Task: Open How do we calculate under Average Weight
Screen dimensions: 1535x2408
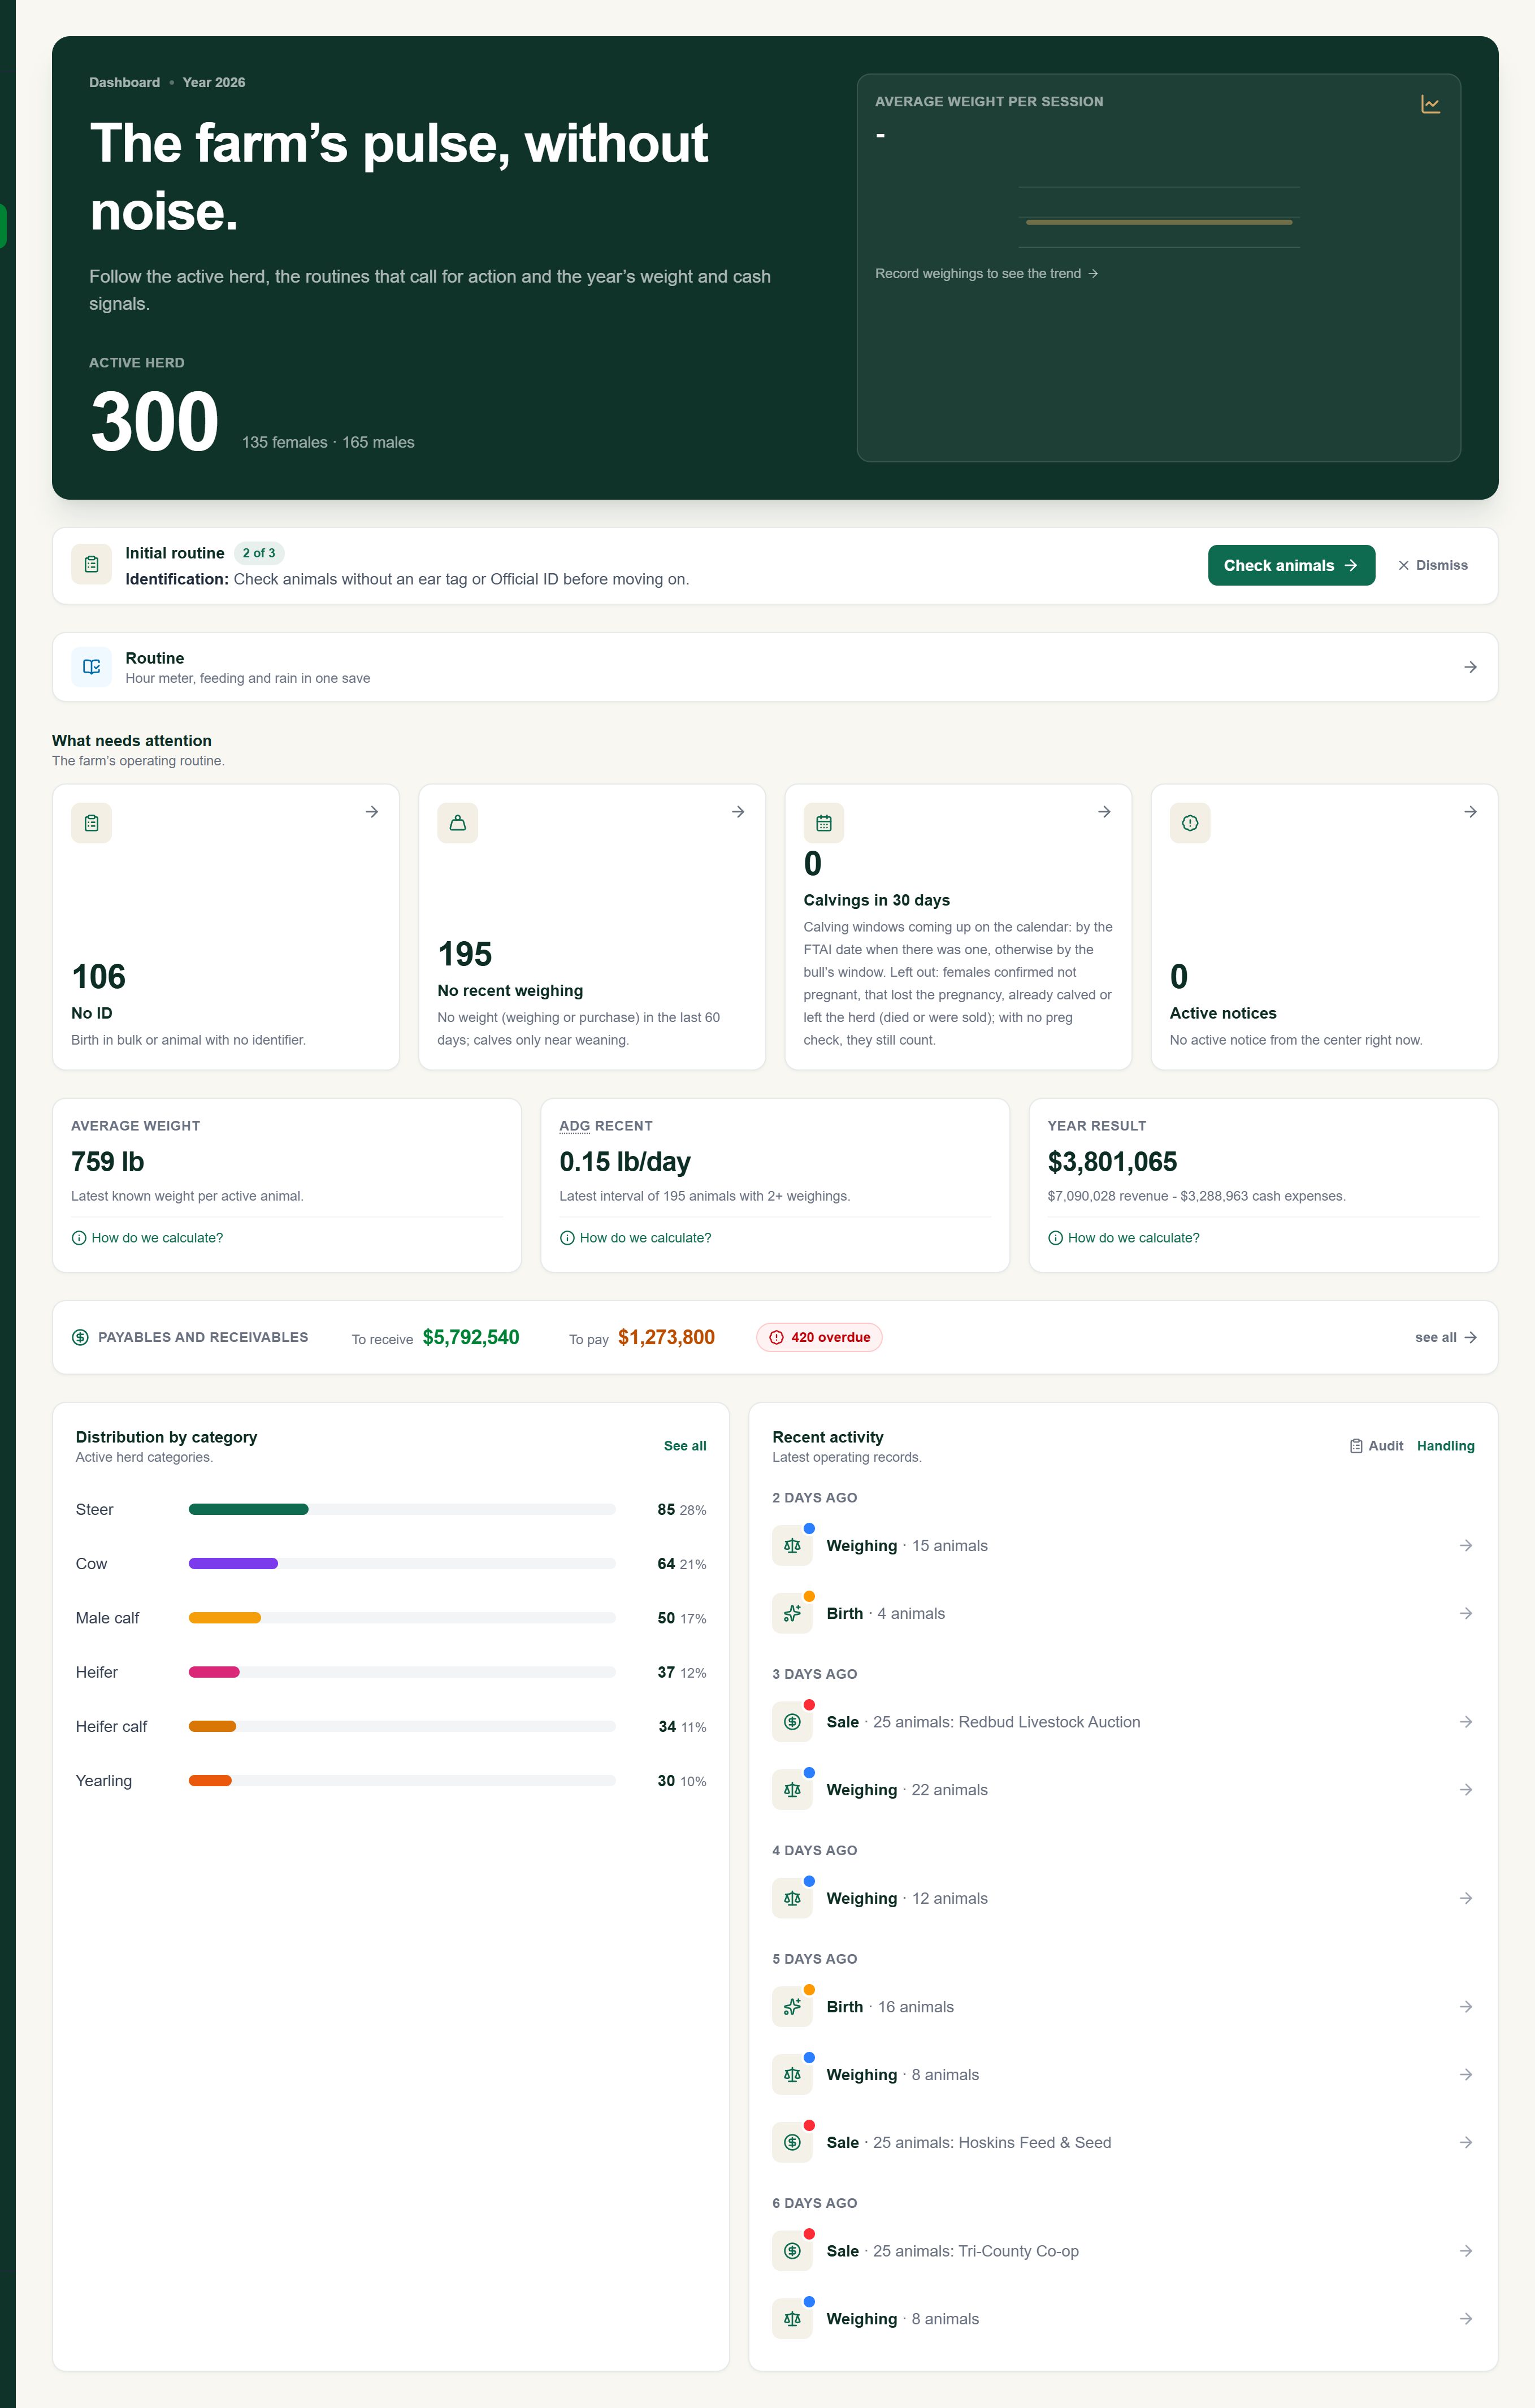Action: (147, 1238)
